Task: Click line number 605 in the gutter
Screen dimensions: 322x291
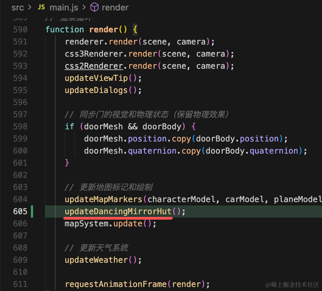Action: tap(20, 211)
